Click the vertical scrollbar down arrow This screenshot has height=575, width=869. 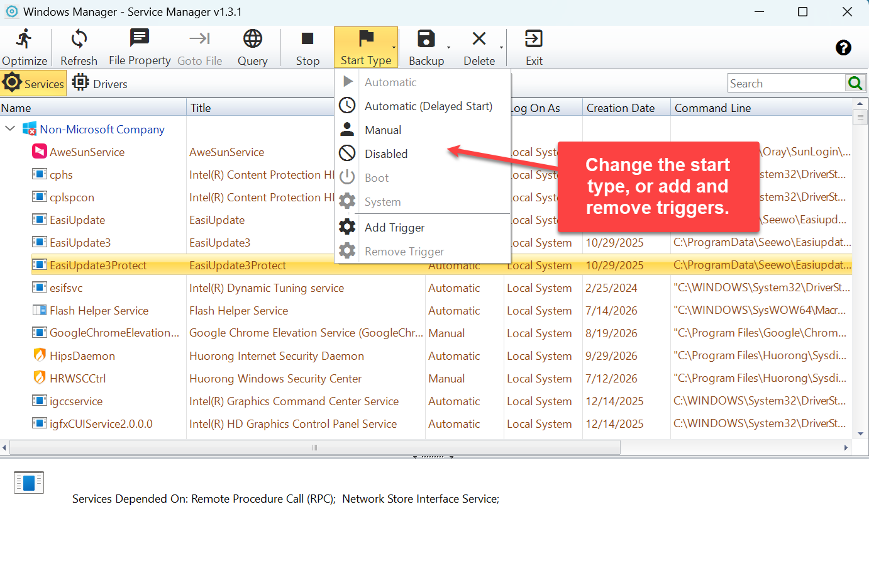(860, 433)
